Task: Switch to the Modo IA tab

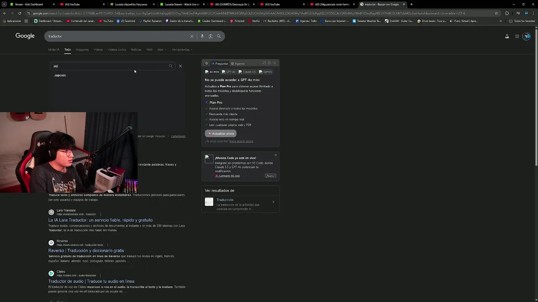Action: 54,49
